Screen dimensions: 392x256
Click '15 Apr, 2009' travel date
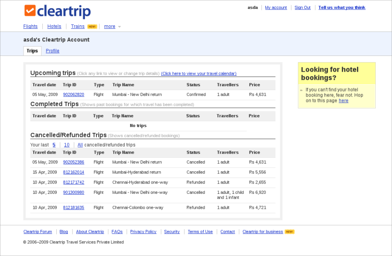[x=45, y=172]
